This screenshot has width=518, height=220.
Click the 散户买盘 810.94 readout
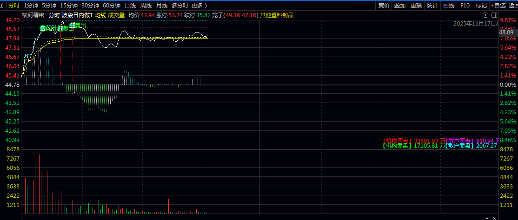pyautogui.click(x=472, y=141)
